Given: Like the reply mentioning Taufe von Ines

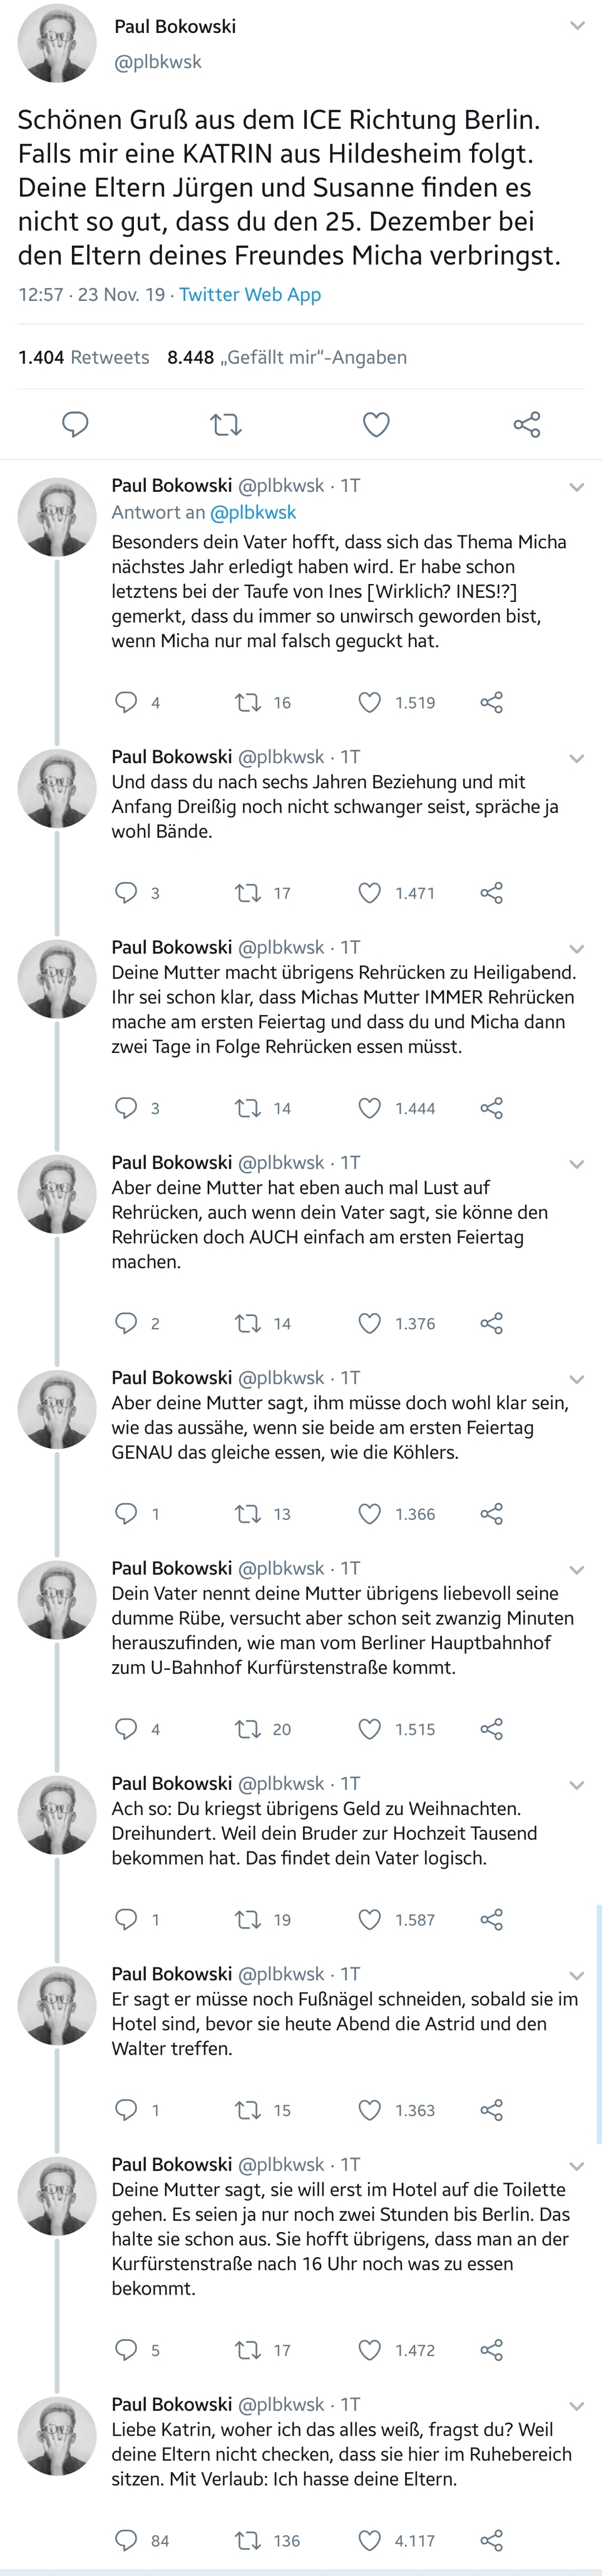Looking at the screenshot, I should [x=370, y=703].
